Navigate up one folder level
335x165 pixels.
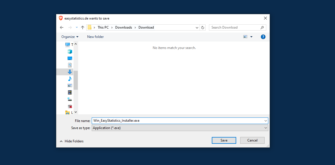click(x=83, y=27)
